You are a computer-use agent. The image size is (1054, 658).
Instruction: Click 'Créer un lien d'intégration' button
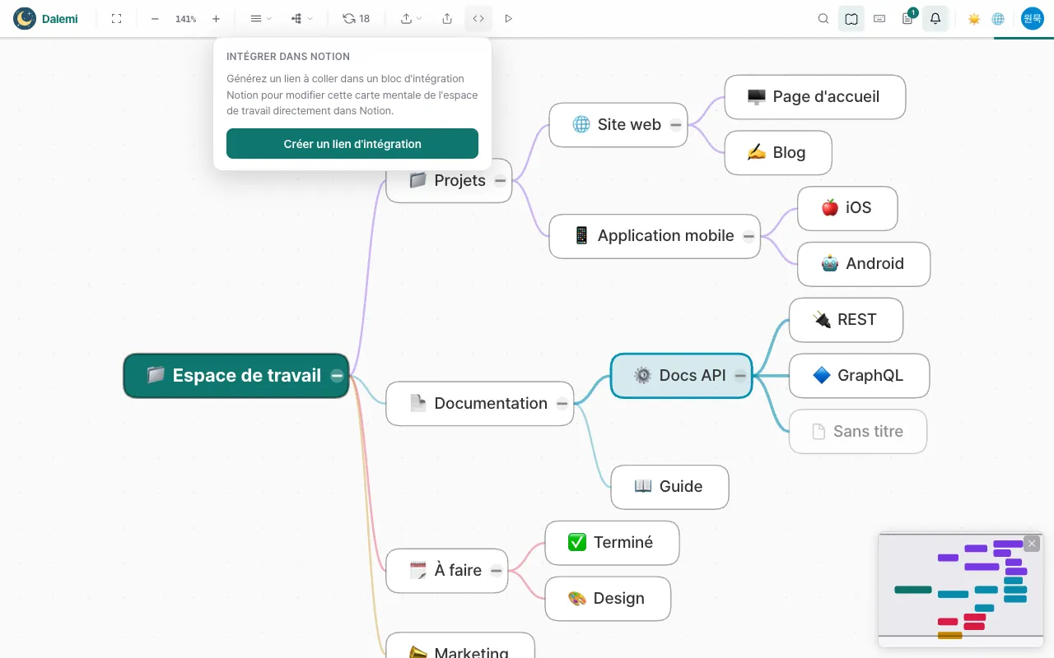click(352, 143)
